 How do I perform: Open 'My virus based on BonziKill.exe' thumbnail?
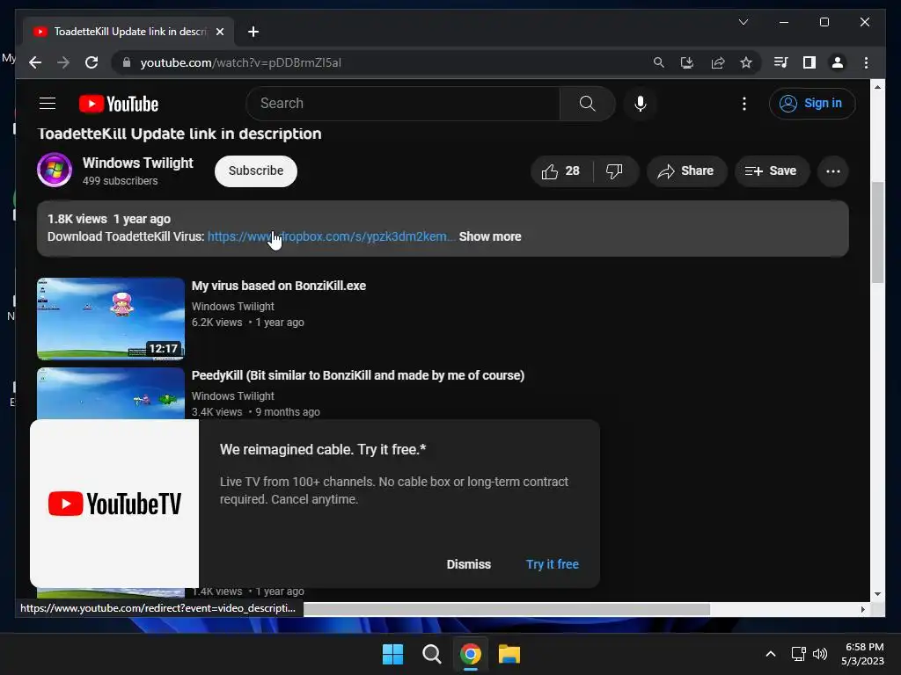(x=111, y=318)
